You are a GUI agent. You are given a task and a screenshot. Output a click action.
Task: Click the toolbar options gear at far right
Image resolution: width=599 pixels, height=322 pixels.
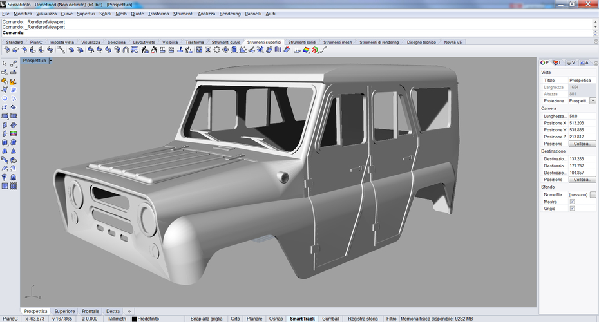[x=596, y=42]
